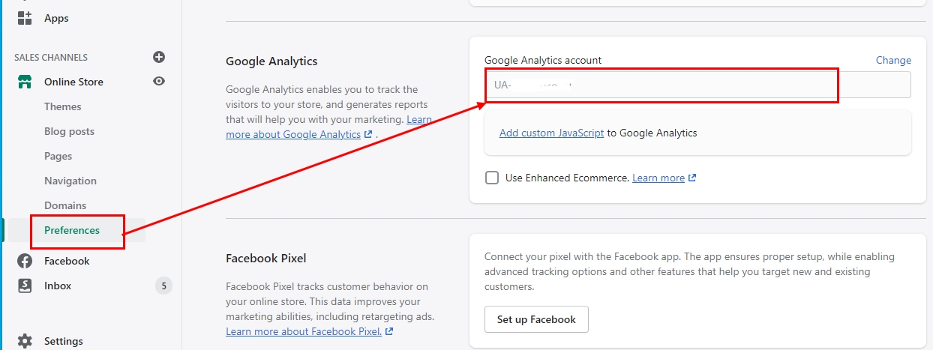Click the Google Analytics account input field
The image size is (933, 350).
[697, 85]
